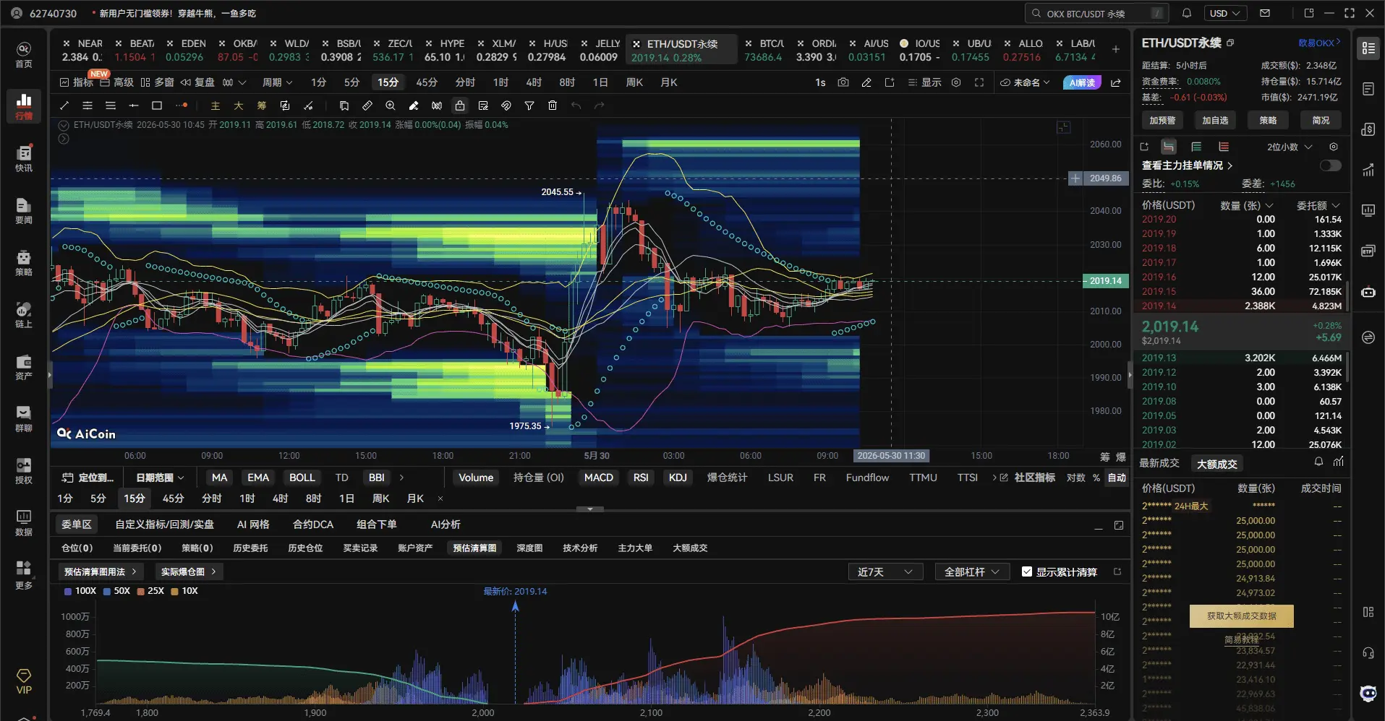Image resolution: width=1385 pixels, height=721 pixels.
Task: Toggle the EMA indicator
Action: coord(258,478)
